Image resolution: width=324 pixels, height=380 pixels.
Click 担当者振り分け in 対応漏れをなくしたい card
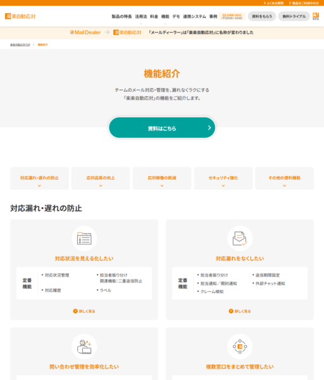click(214, 275)
